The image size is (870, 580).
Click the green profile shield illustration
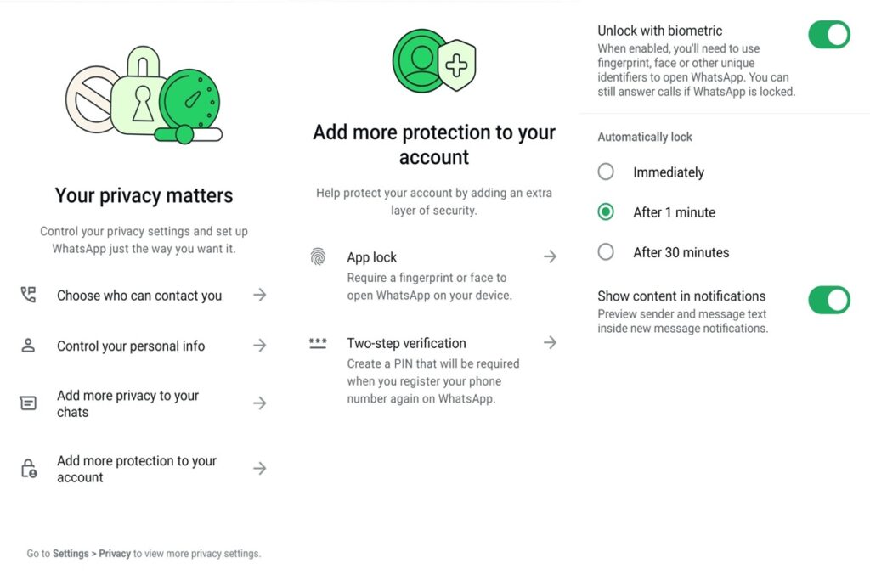pyautogui.click(x=434, y=61)
